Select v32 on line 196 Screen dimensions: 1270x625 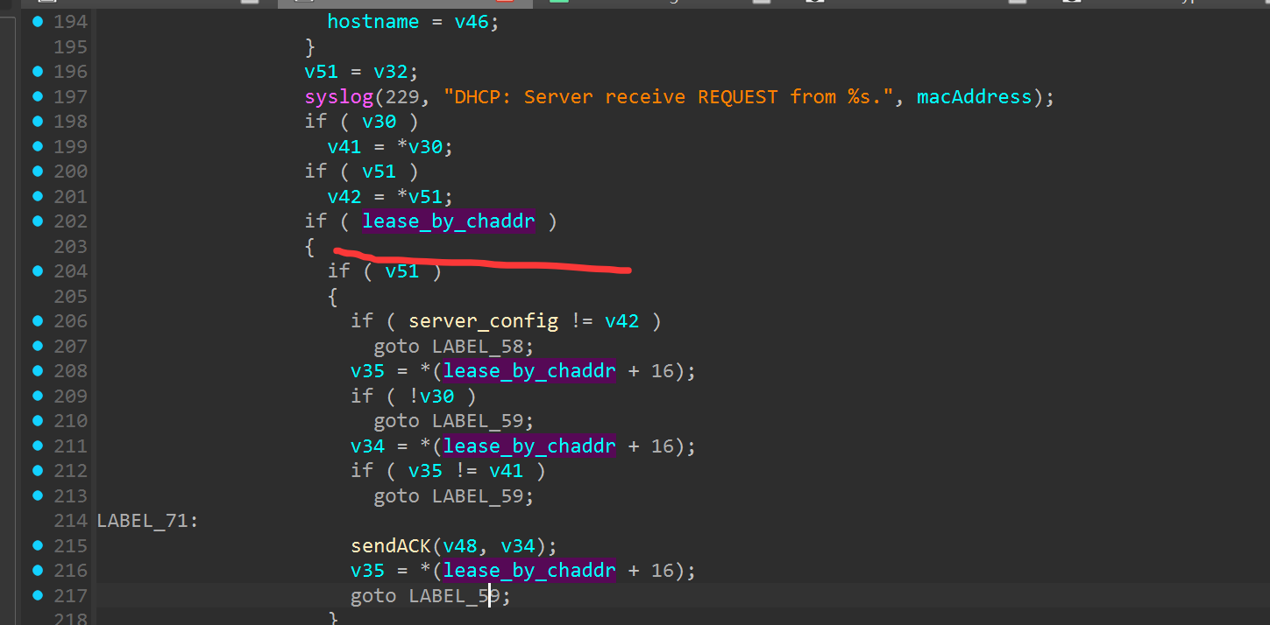(391, 72)
